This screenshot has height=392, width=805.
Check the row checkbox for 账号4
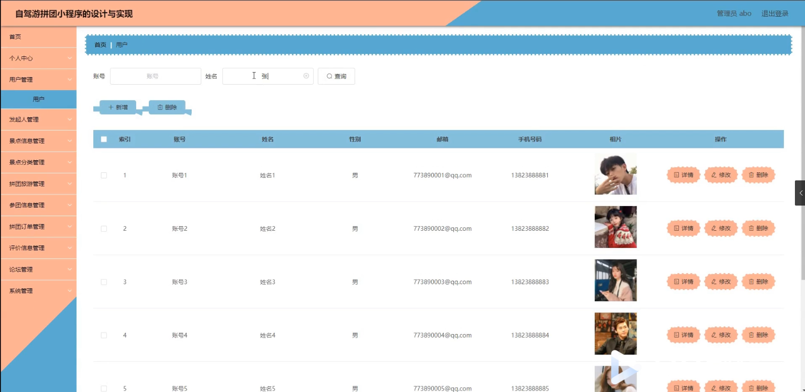(104, 336)
